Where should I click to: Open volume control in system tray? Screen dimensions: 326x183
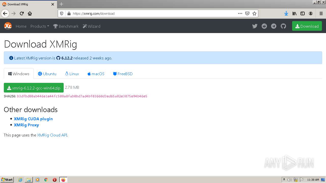point(290,180)
